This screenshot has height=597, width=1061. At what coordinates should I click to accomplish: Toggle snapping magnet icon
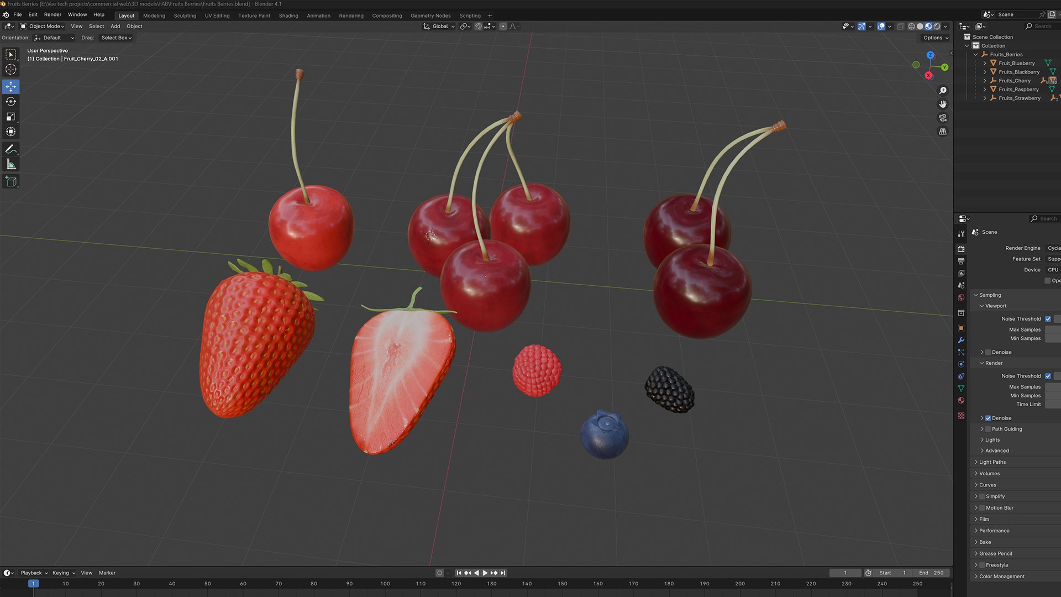pos(479,26)
